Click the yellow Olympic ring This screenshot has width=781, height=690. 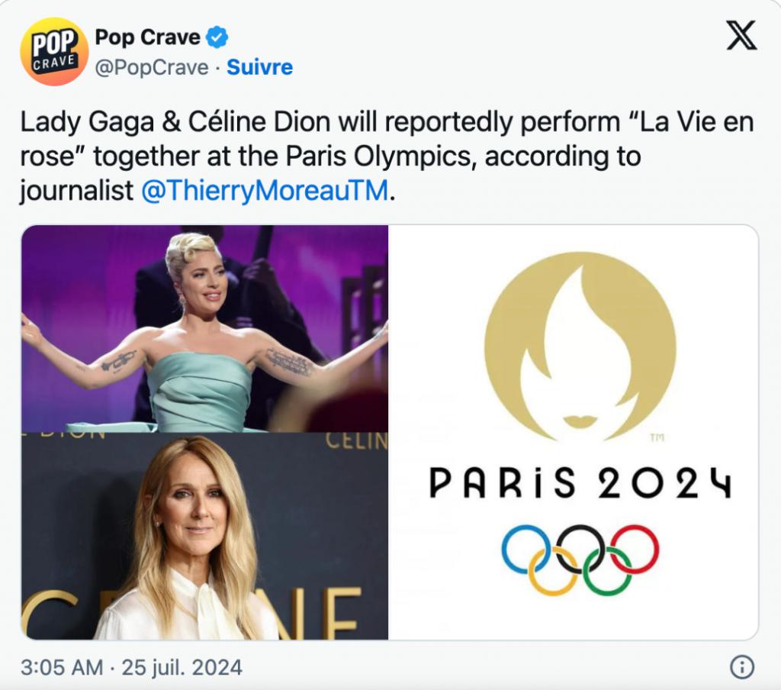tap(553, 571)
